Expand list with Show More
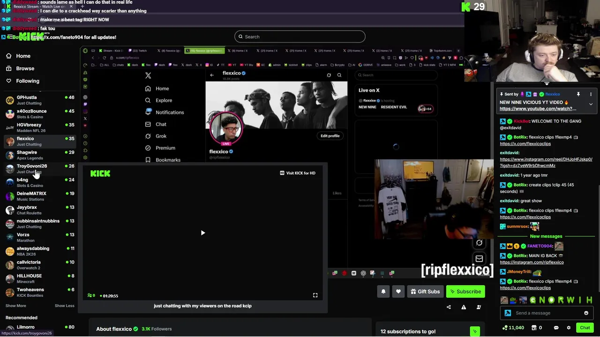The height and width of the screenshot is (337, 600). [15, 306]
